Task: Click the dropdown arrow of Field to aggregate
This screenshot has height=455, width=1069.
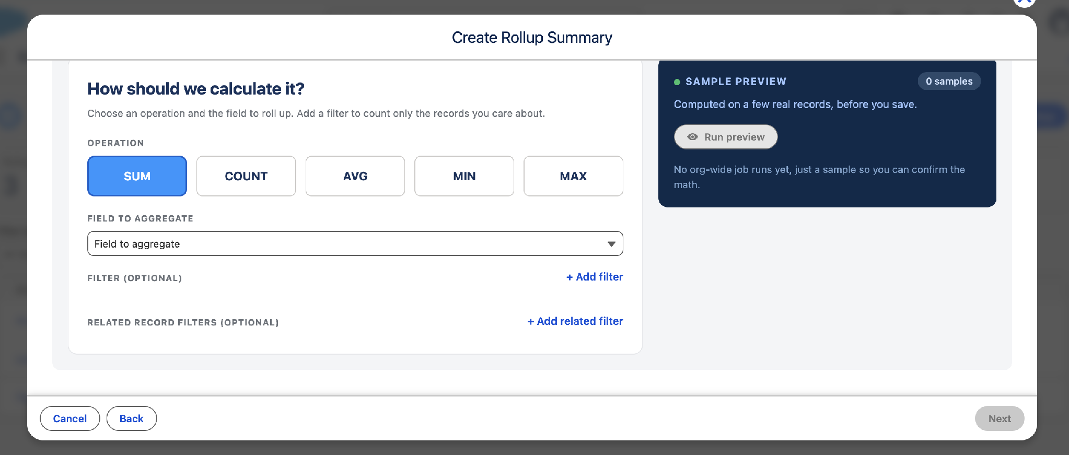Action: 611,244
